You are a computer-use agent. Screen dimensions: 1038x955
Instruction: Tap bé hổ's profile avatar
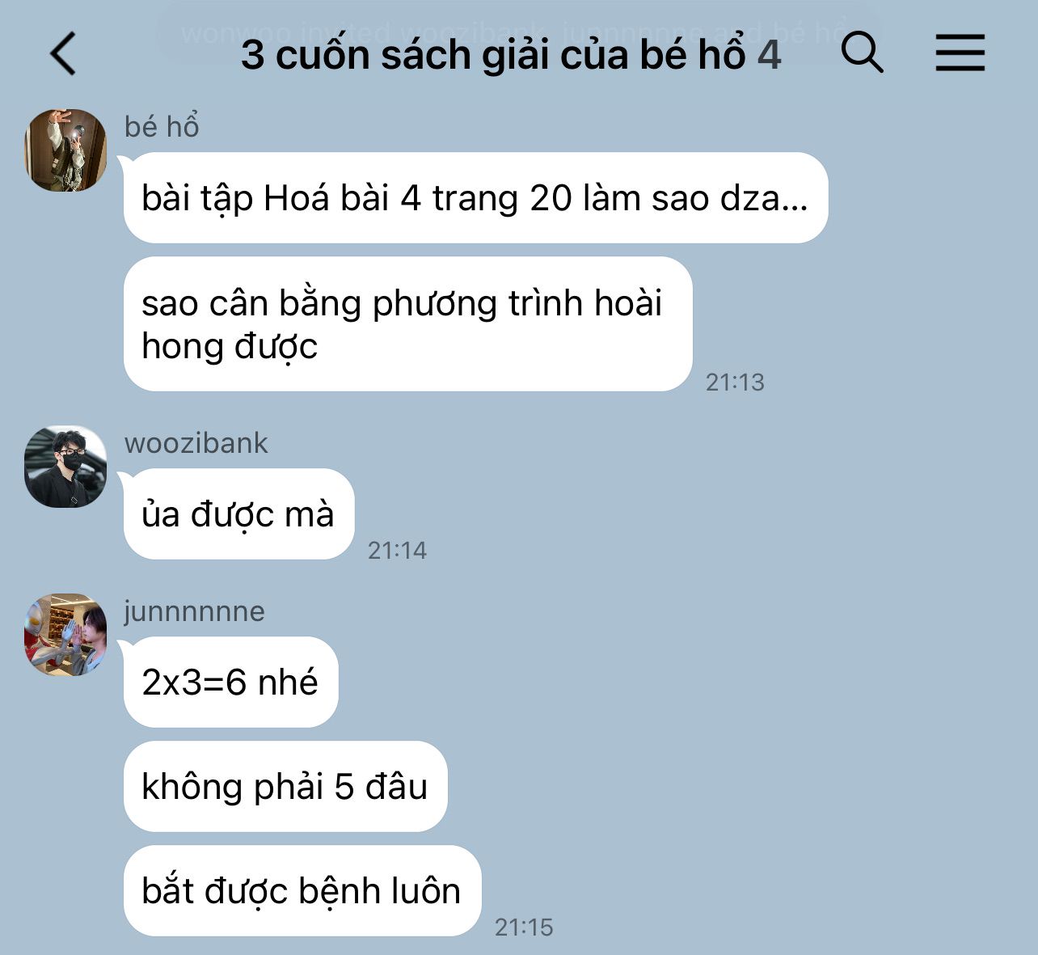tap(65, 150)
